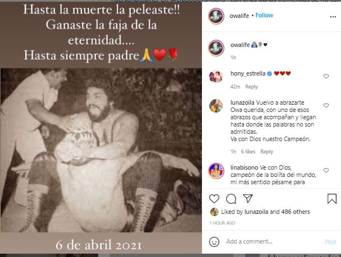View the 6 likes on lunazoila's comment
Viewport: 341px width, 257px height.
(248, 152)
